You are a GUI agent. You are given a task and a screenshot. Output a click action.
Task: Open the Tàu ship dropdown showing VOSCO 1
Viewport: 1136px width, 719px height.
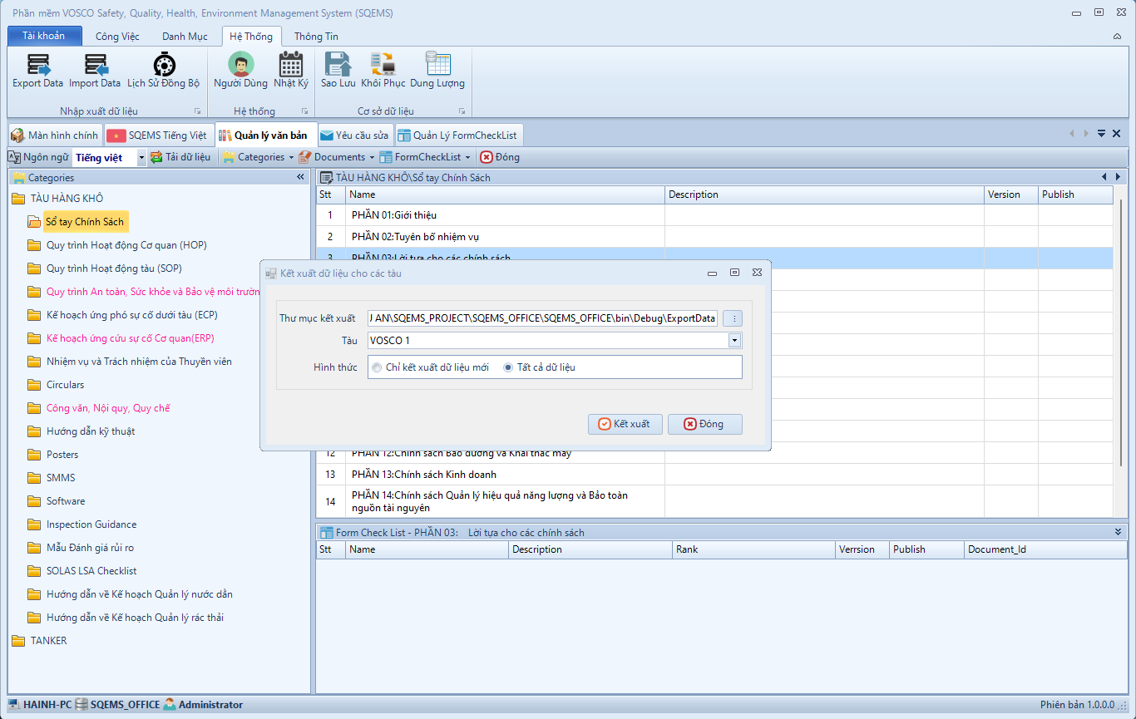pyautogui.click(x=734, y=341)
